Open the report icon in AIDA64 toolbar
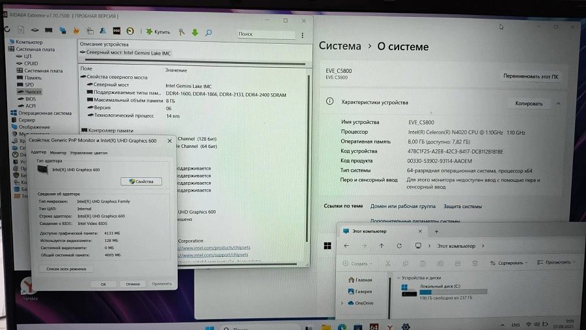The image size is (586, 330). pos(21,29)
